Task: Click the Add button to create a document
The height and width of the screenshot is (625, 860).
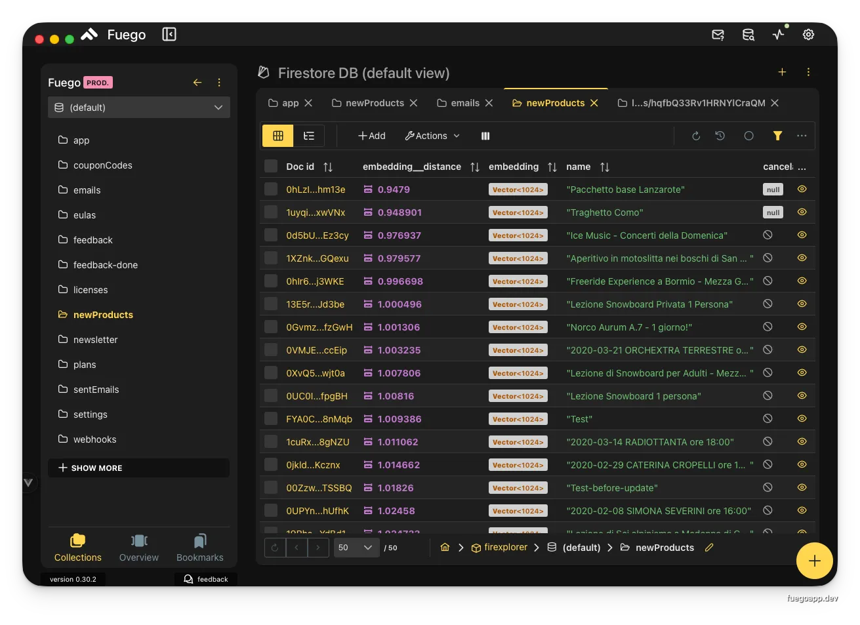Action: (371, 136)
